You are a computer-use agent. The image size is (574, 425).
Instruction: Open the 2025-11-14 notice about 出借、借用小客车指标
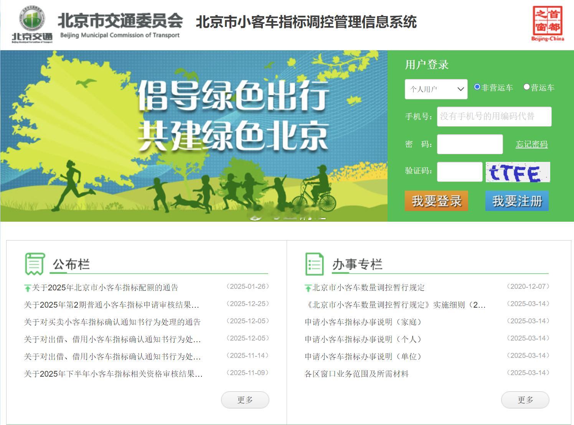click(112, 357)
